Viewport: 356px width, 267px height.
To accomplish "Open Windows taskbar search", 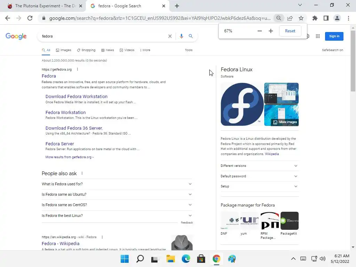I will 140,259.
